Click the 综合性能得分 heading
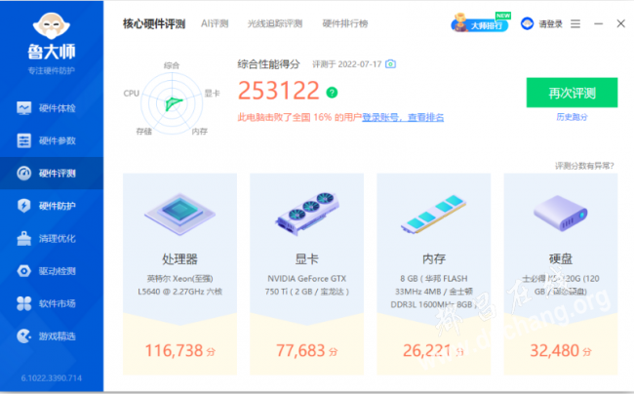Image resolution: width=634 pixels, height=394 pixels. click(268, 64)
